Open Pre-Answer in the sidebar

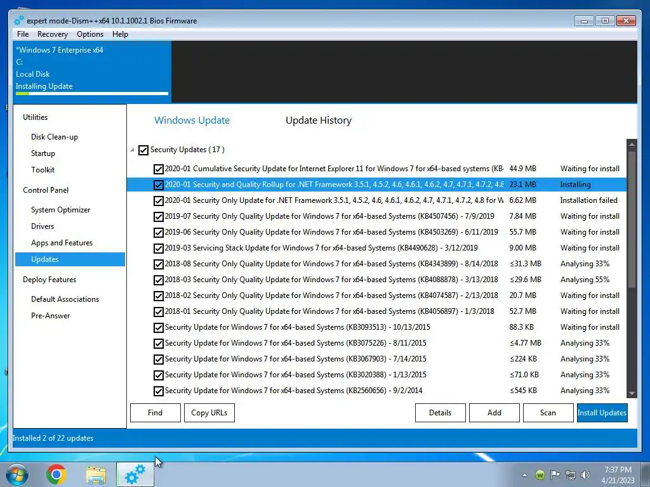51,316
